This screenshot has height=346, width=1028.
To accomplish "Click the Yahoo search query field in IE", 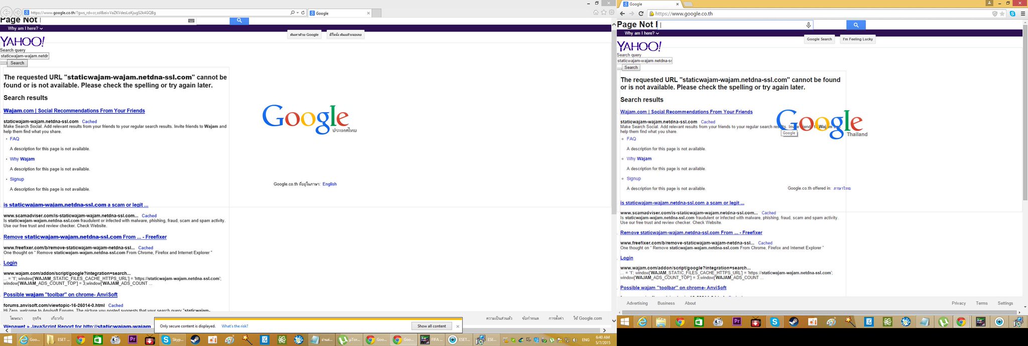I will (25, 56).
